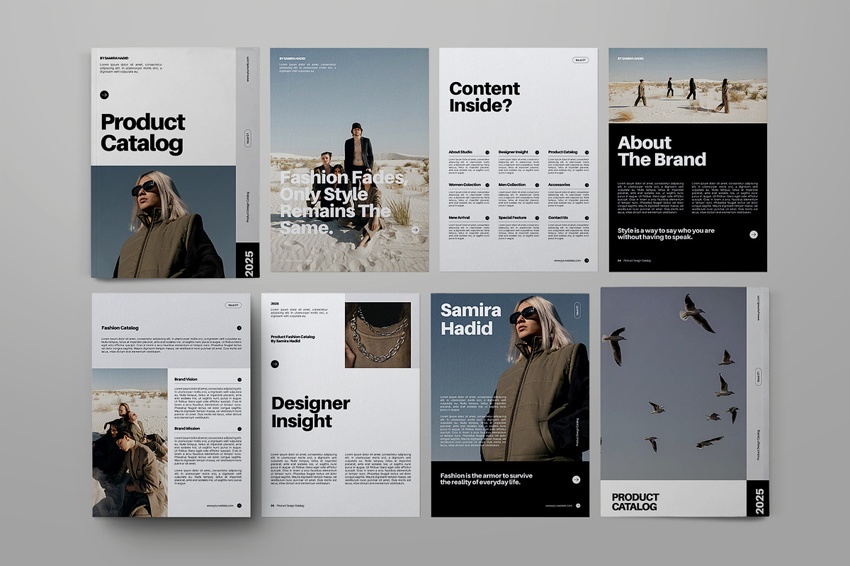The width and height of the screenshot is (850, 566).
Task: Click 04 Product Design Catalog footer text
Action: 634,260
